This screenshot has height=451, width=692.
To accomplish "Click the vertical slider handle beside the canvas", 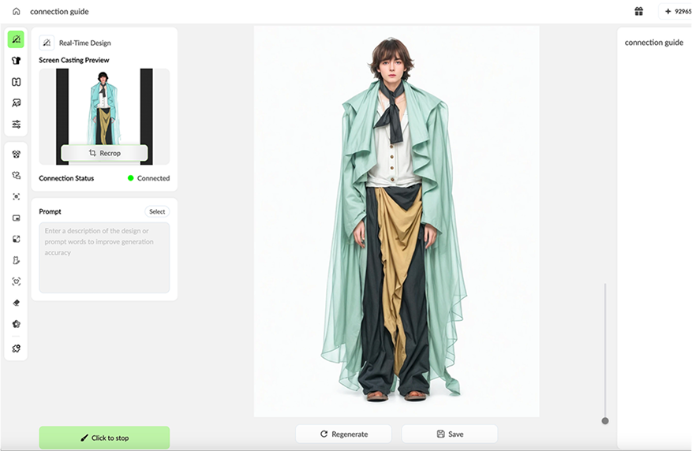I will pyautogui.click(x=605, y=421).
